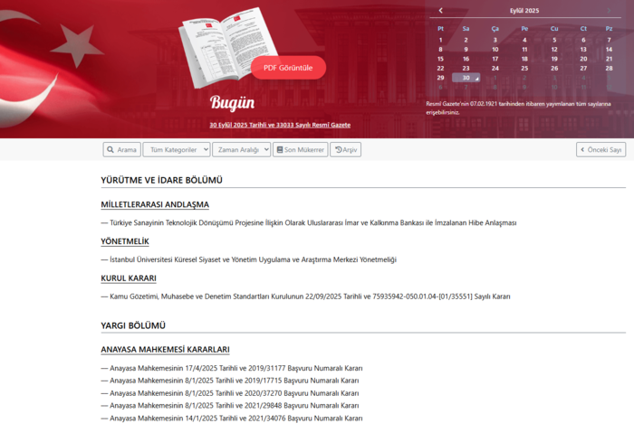Open the gazette booklet image
The height and width of the screenshot is (433, 634).
pyautogui.click(x=226, y=48)
